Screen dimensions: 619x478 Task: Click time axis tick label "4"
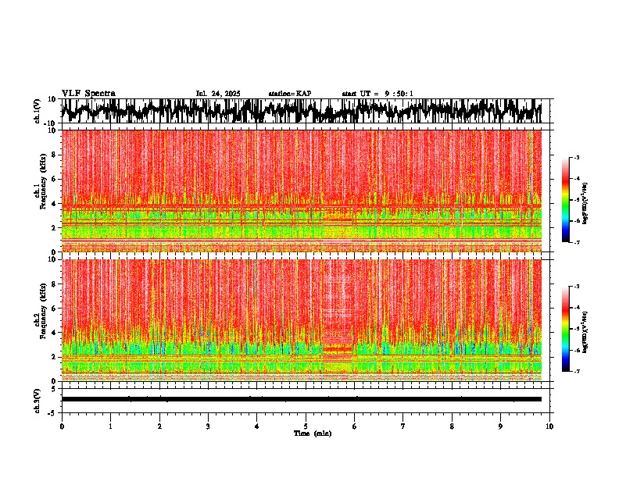point(256,426)
